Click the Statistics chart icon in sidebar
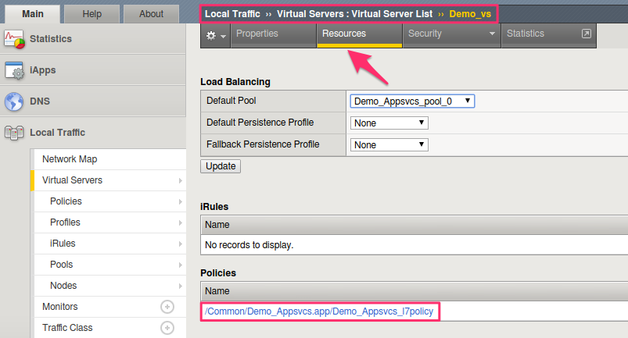 pyautogui.click(x=14, y=39)
